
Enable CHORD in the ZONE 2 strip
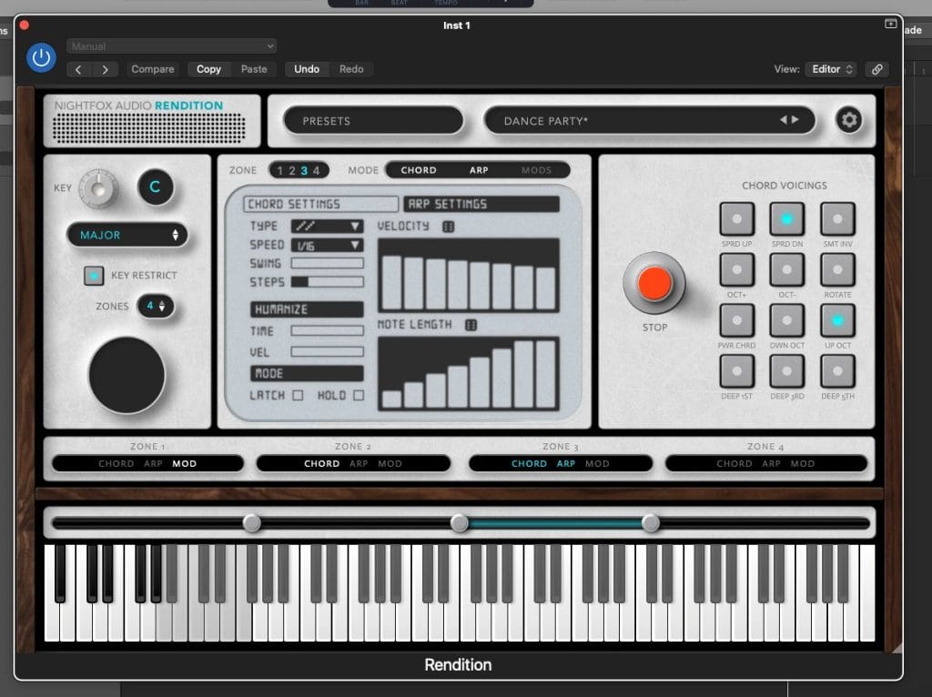click(321, 463)
